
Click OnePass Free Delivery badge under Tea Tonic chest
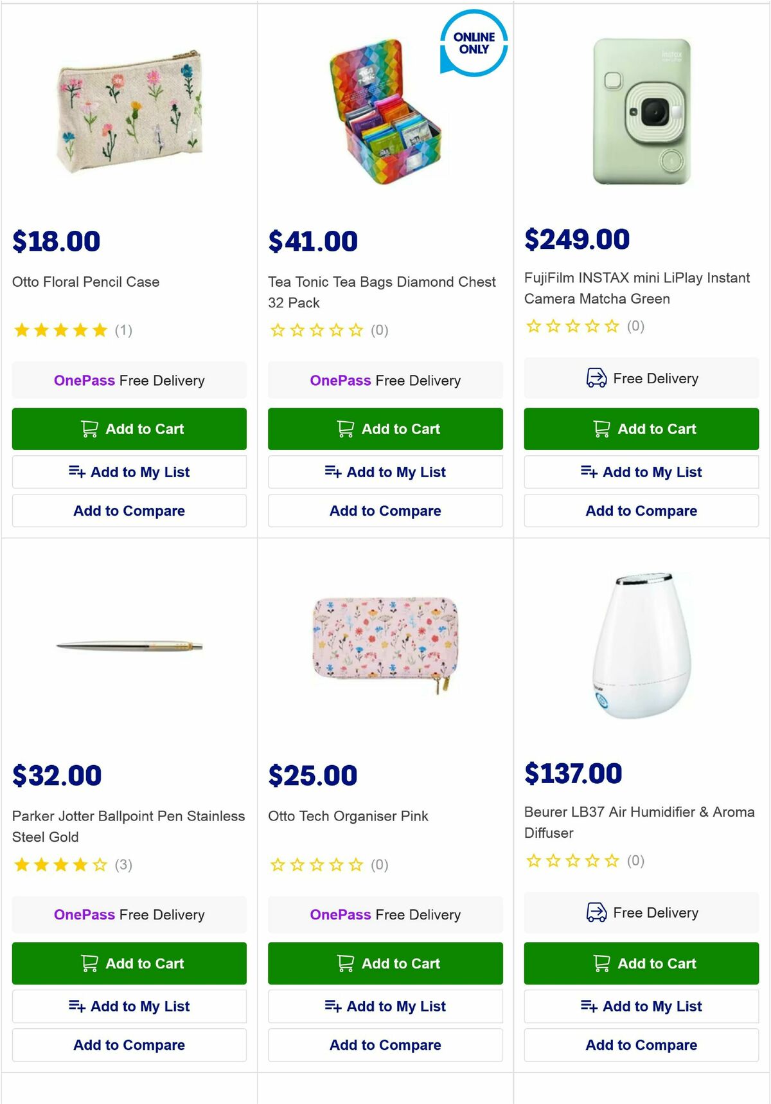[x=385, y=380]
